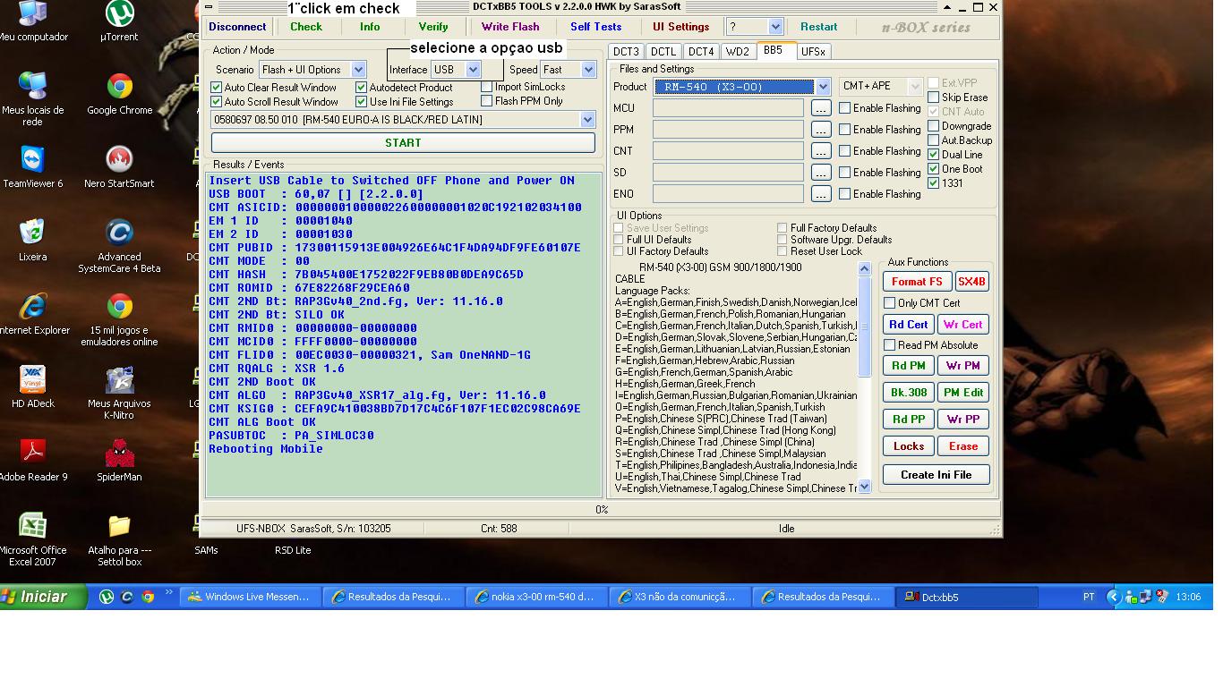1223x687 pixels.
Task: Click Chrome quick launch icon in taskbar
Action: click(148, 597)
